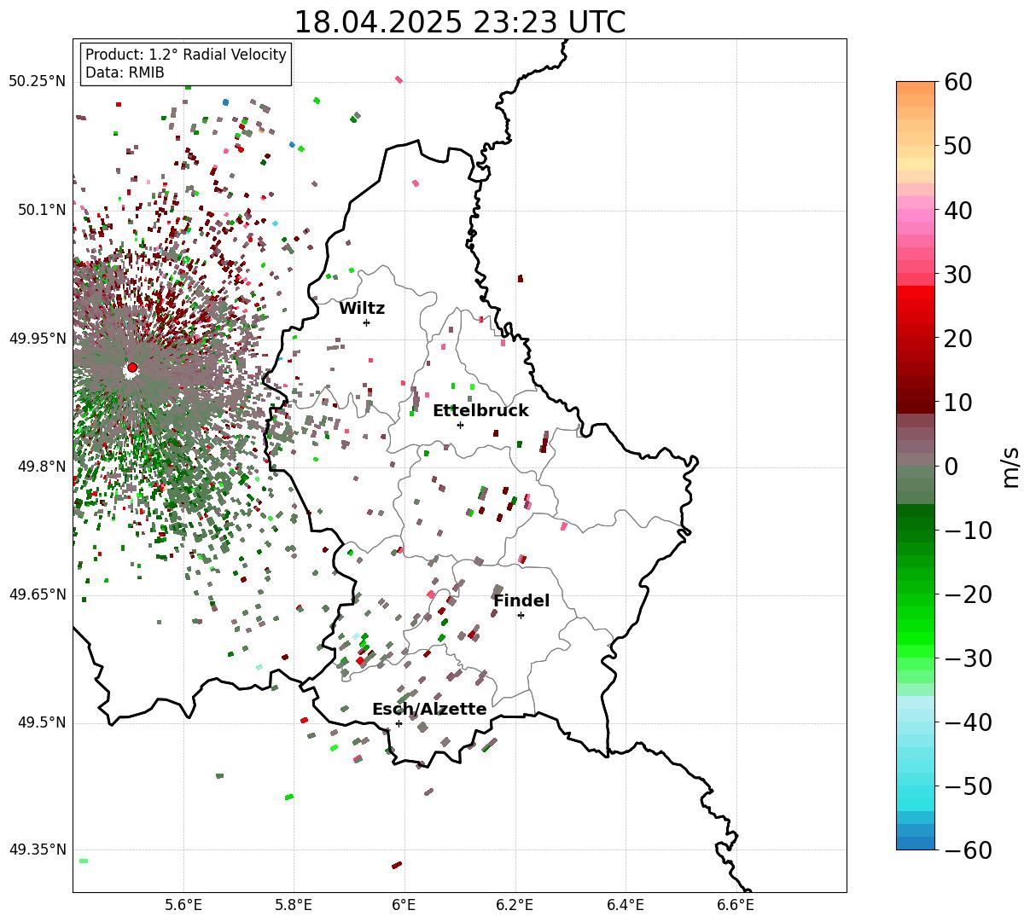Click the colorbar value −40
This screenshot has width=1030, height=922.
point(968,722)
